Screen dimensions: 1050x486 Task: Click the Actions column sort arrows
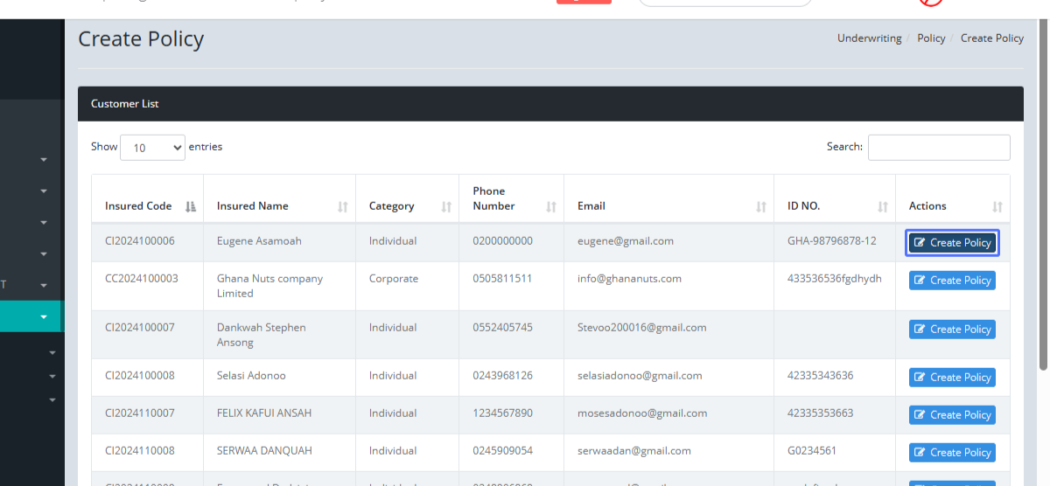click(x=997, y=207)
